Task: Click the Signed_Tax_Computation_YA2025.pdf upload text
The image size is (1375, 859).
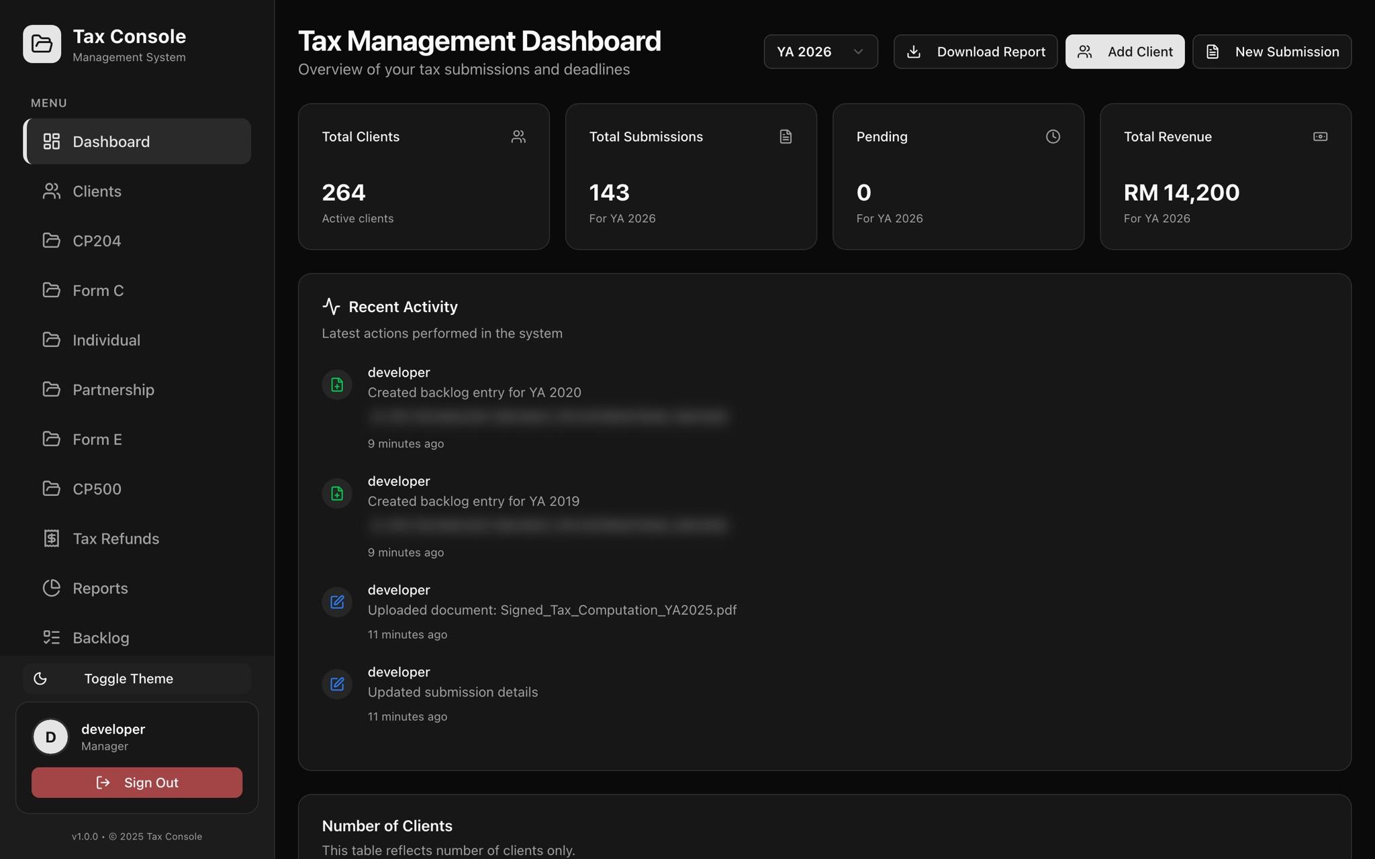Action: (x=552, y=610)
